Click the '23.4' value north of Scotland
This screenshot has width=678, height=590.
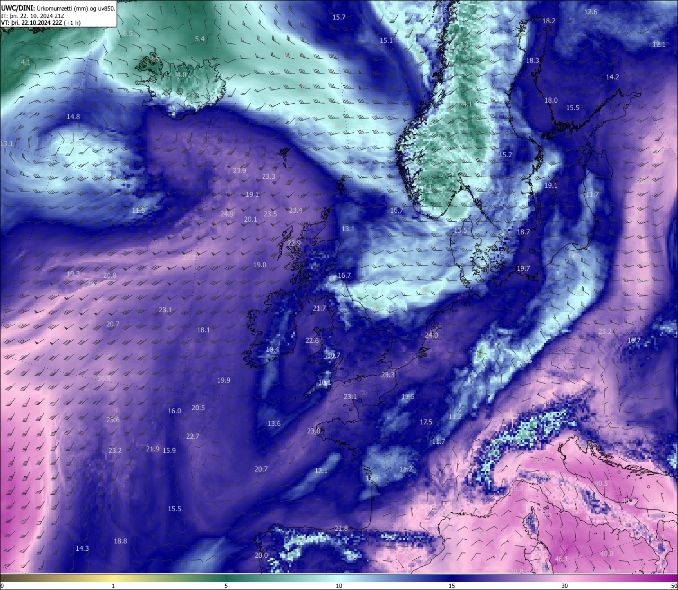point(296,210)
